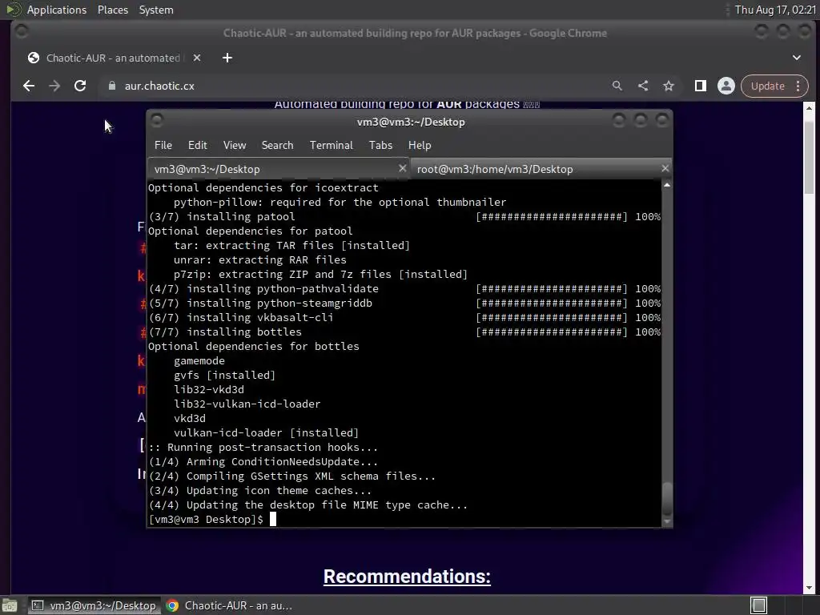Select vm3@vm3:~/Desktop taskbar button
The image size is (820, 615).
click(x=94, y=605)
